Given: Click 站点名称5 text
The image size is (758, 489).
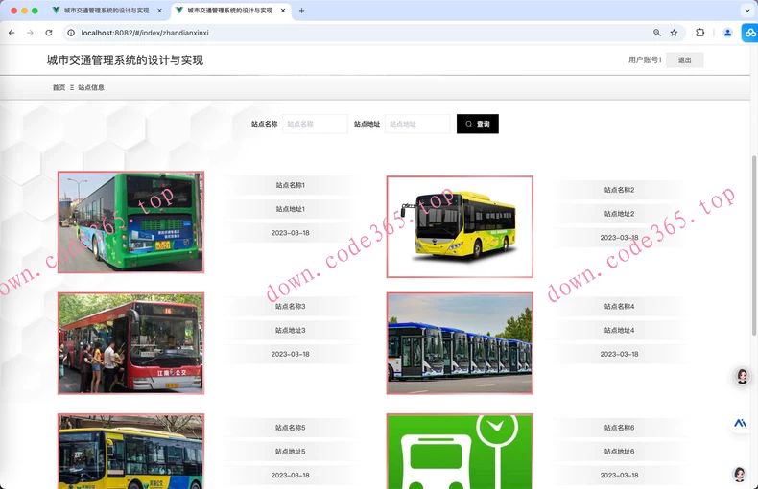Looking at the screenshot, I should (290, 428).
